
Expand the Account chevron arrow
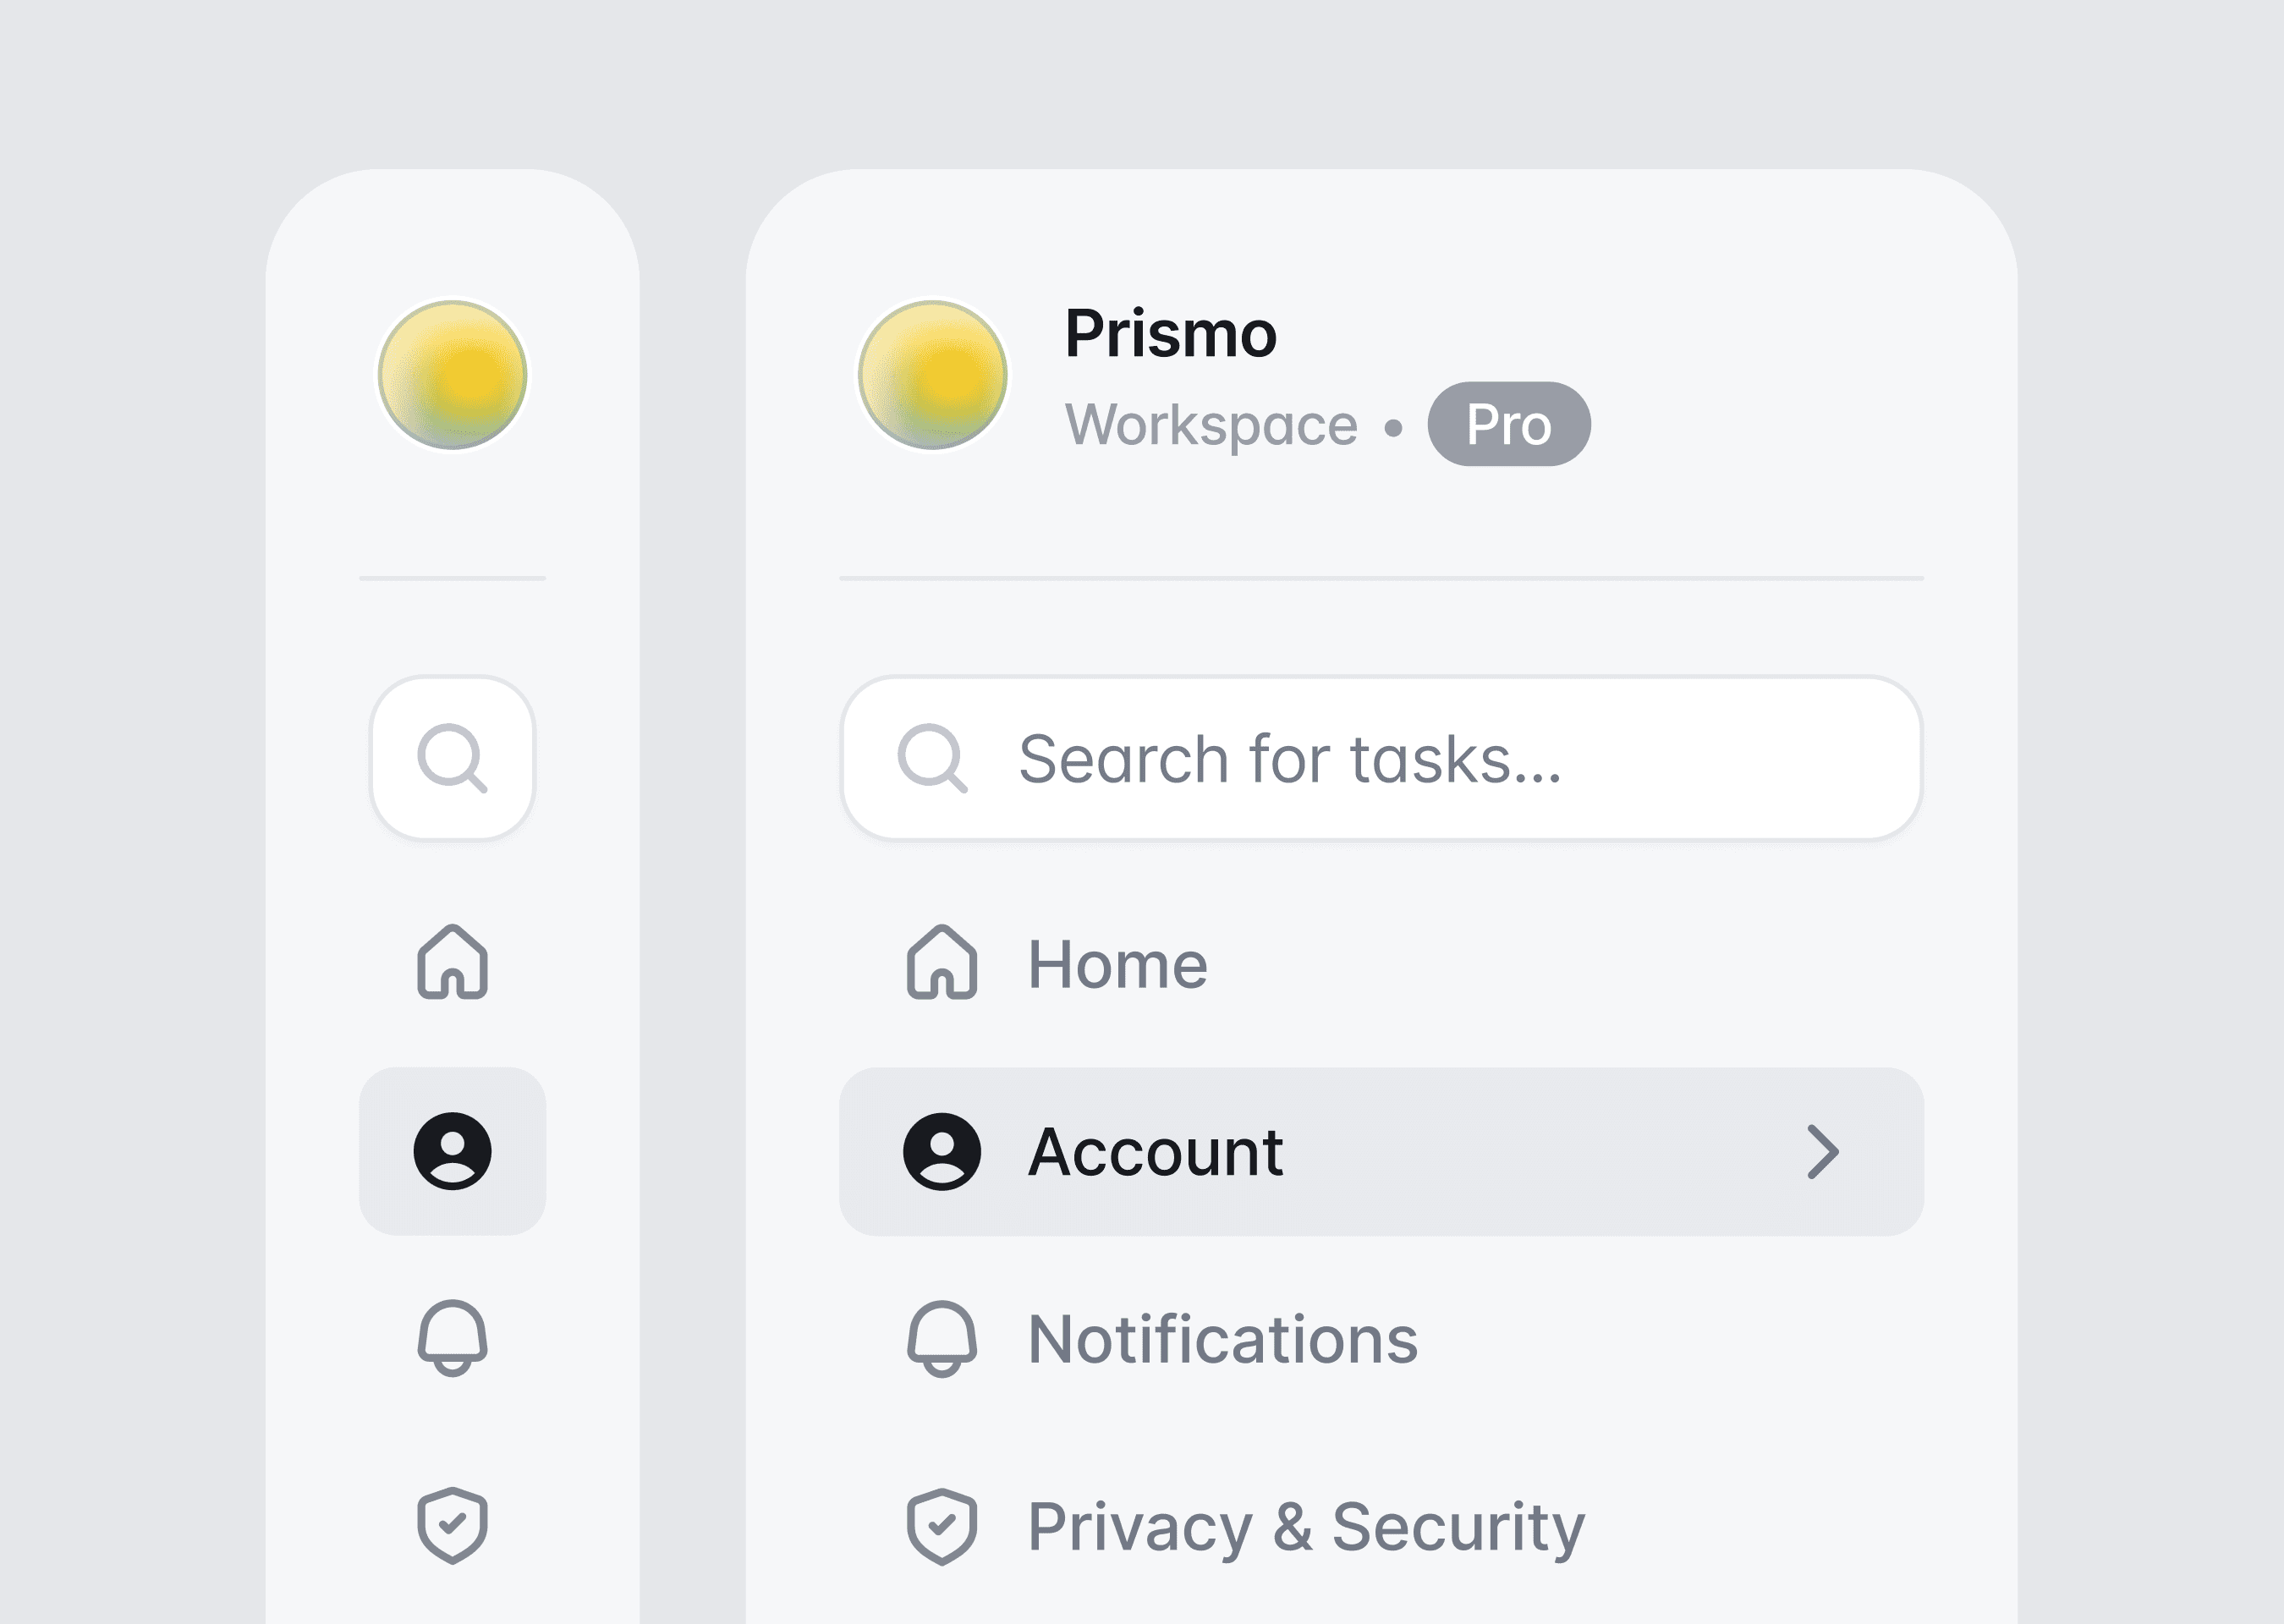[1822, 1152]
